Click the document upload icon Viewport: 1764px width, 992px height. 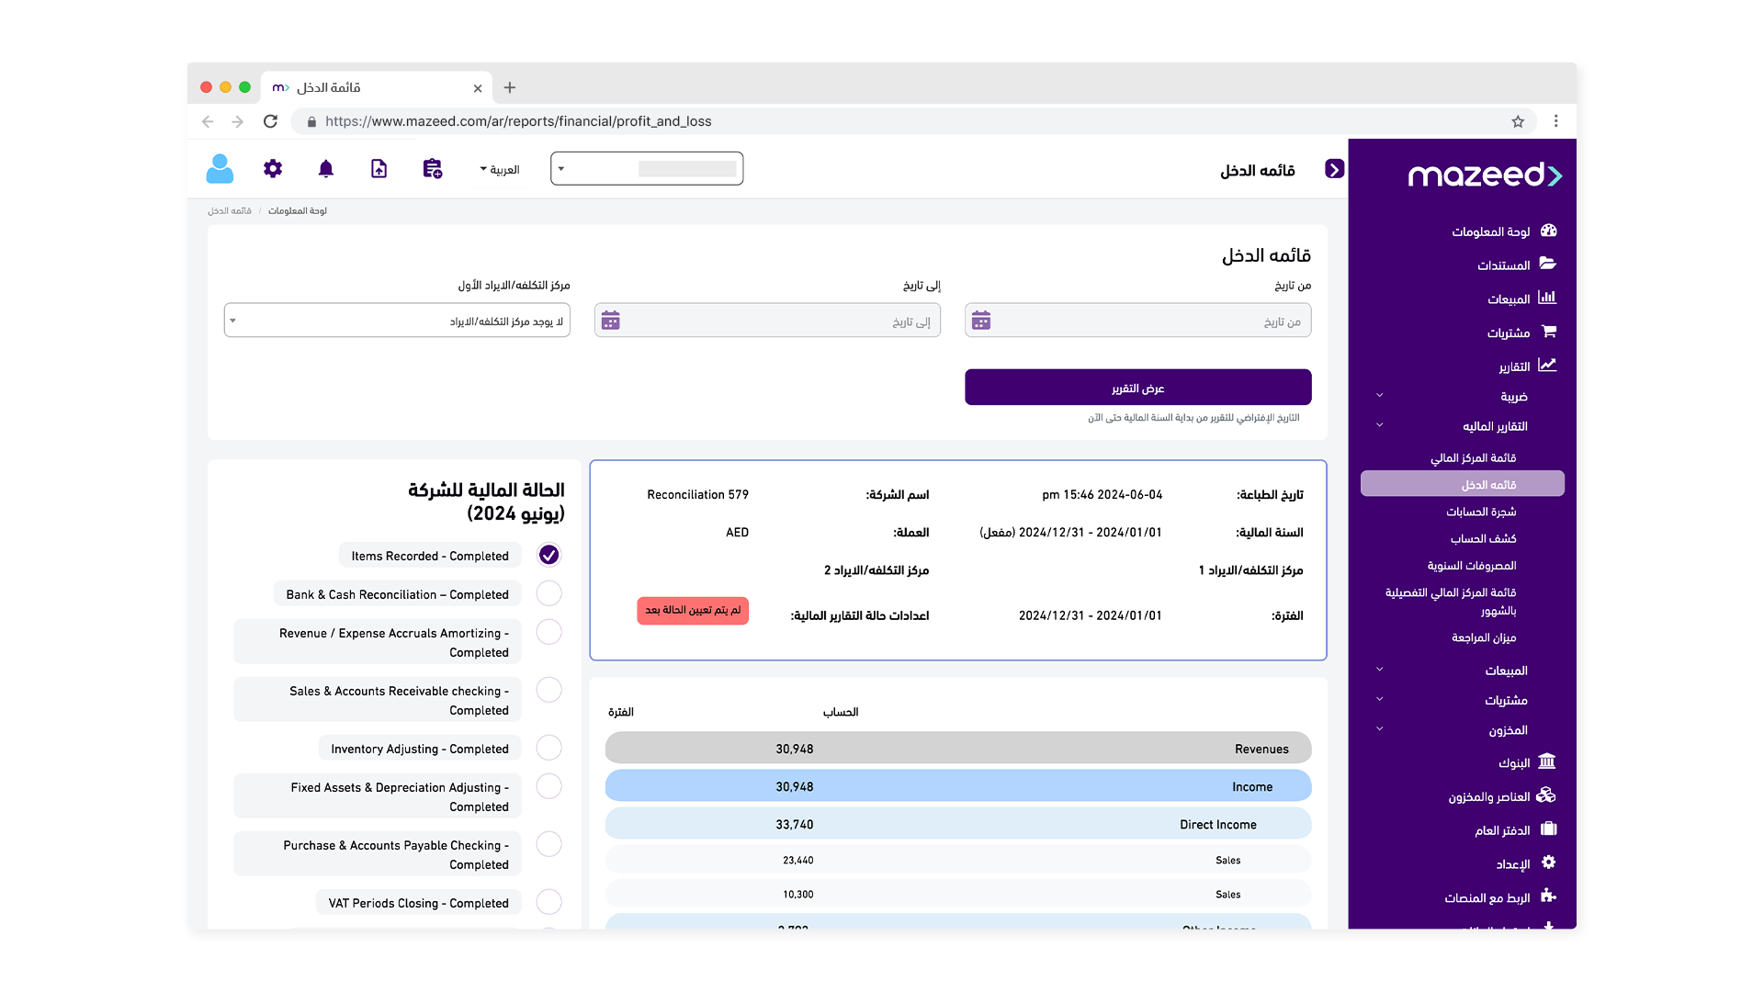pyautogui.click(x=379, y=169)
